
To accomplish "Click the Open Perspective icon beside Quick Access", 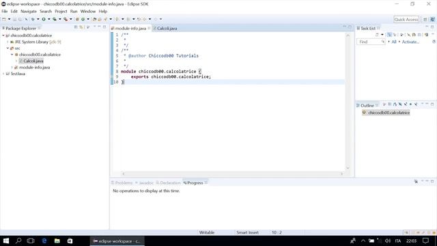I will tap(425, 19).
